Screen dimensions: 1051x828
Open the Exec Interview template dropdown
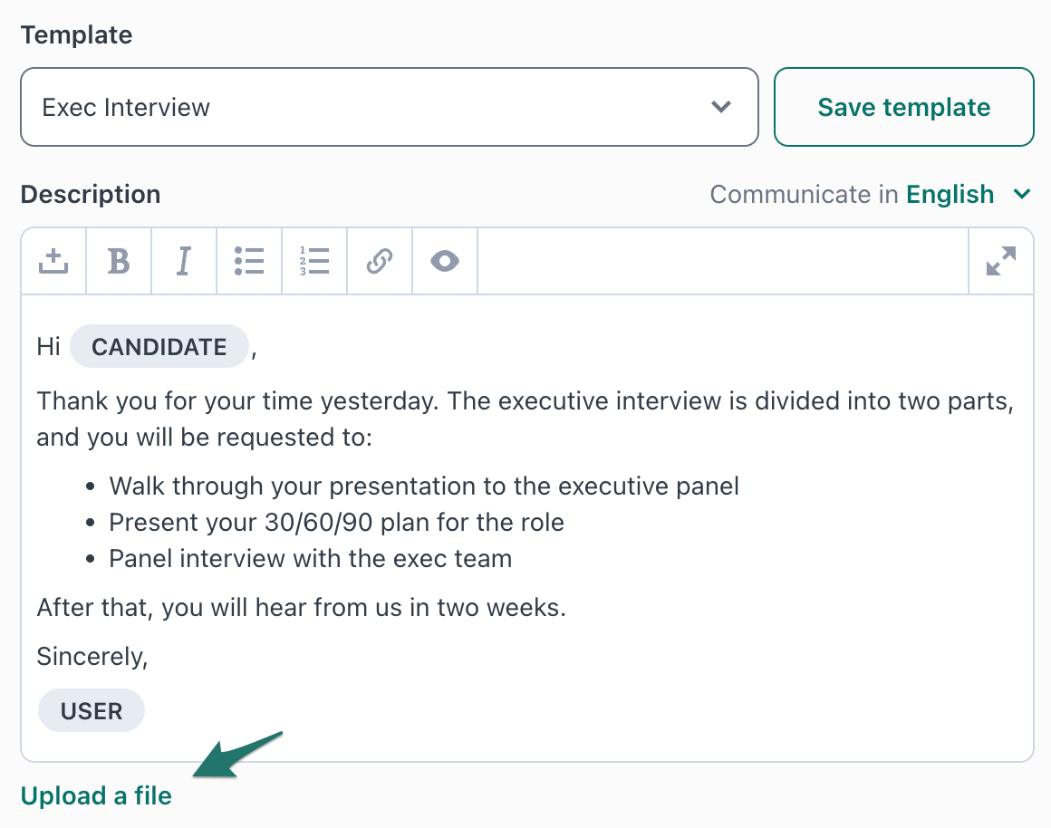click(390, 107)
